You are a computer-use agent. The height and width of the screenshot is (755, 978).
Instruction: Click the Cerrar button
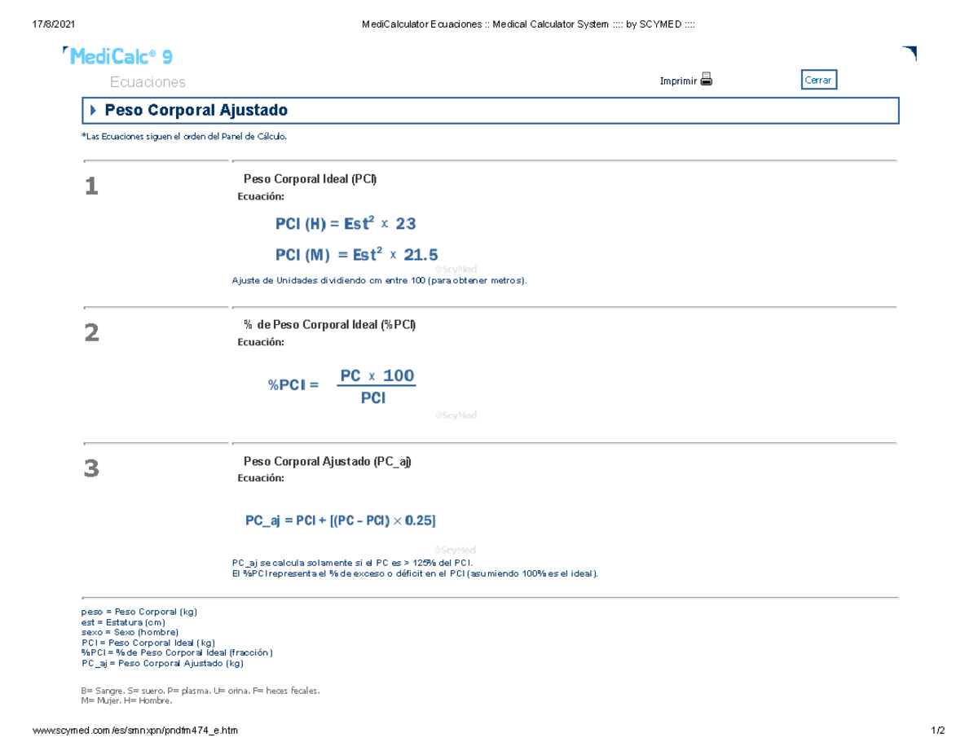click(x=818, y=79)
